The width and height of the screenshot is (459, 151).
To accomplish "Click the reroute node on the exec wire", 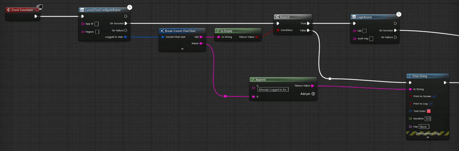I will pos(330,78).
